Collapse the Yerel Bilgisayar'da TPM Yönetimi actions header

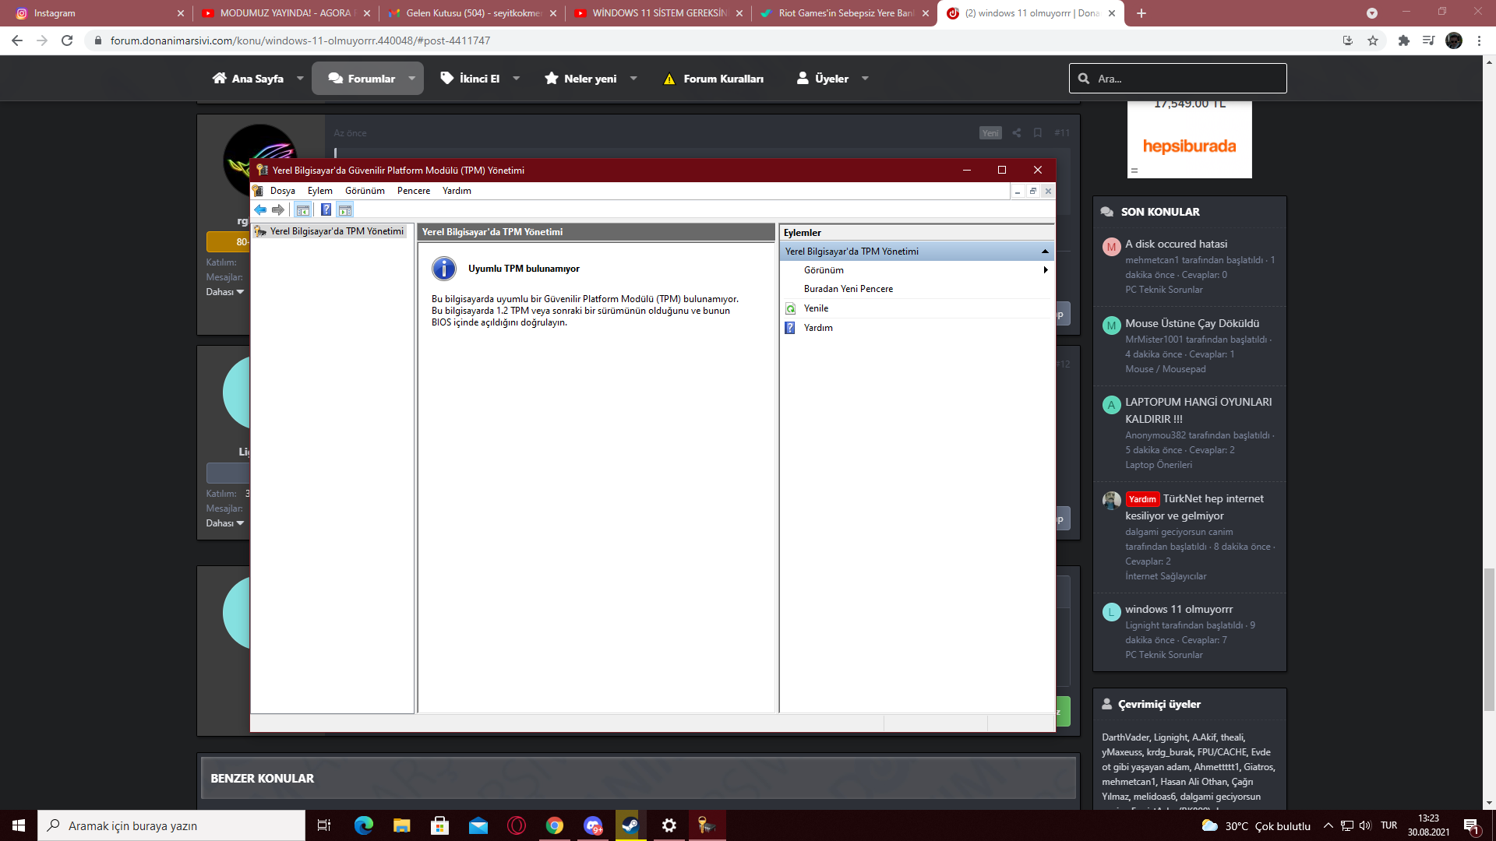point(1045,252)
